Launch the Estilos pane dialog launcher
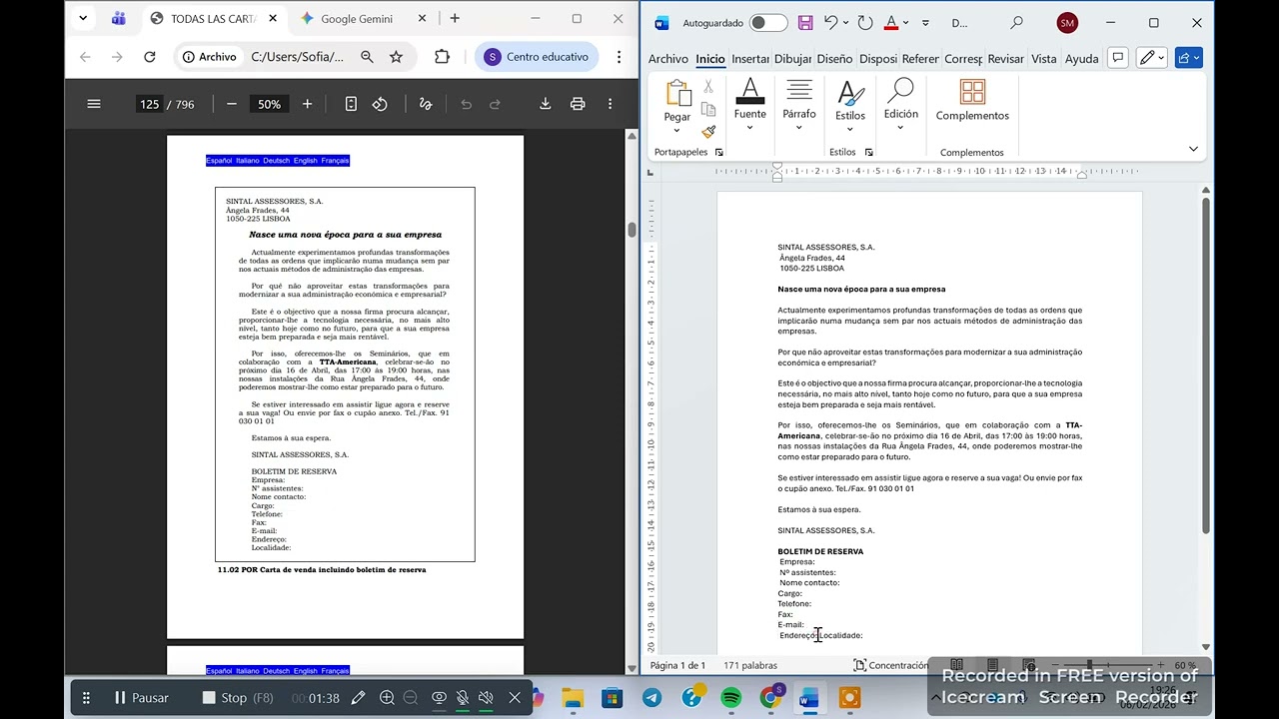The width and height of the screenshot is (1279, 719). click(x=868, y=152)
